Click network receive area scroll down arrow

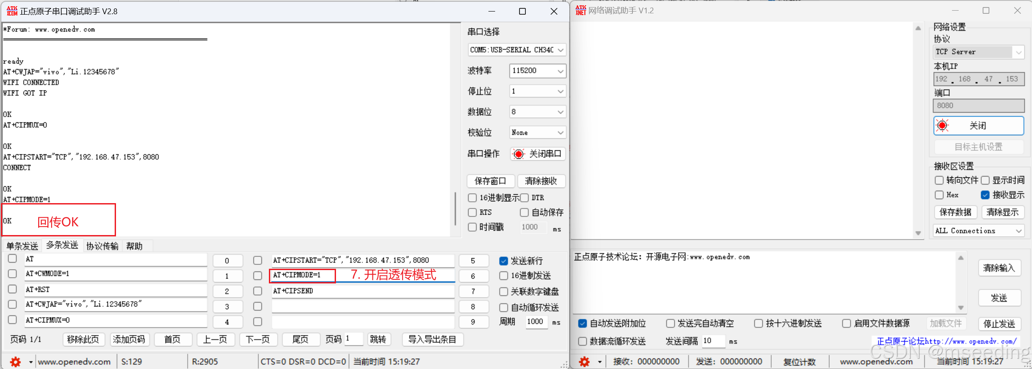click(918, 233)
